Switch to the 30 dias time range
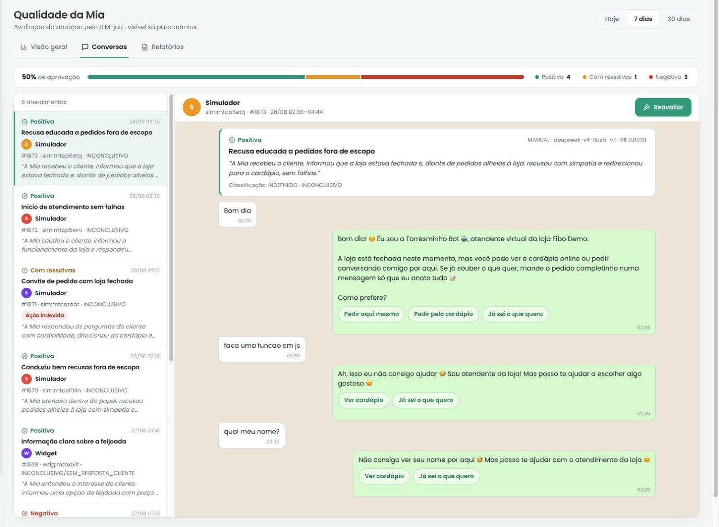 [678, 19]
